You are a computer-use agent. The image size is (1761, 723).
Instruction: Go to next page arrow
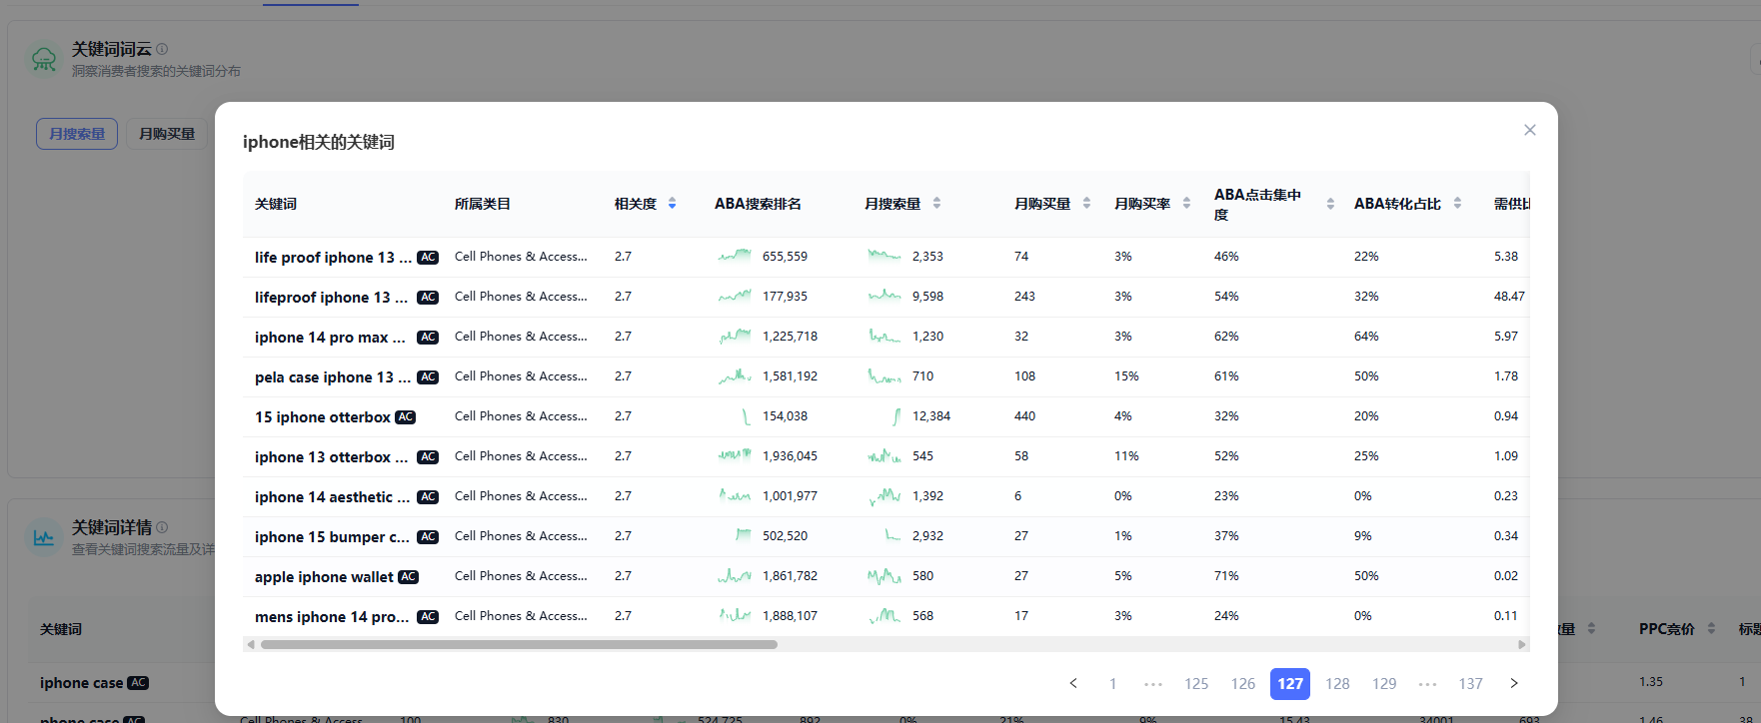(1514, 683)
